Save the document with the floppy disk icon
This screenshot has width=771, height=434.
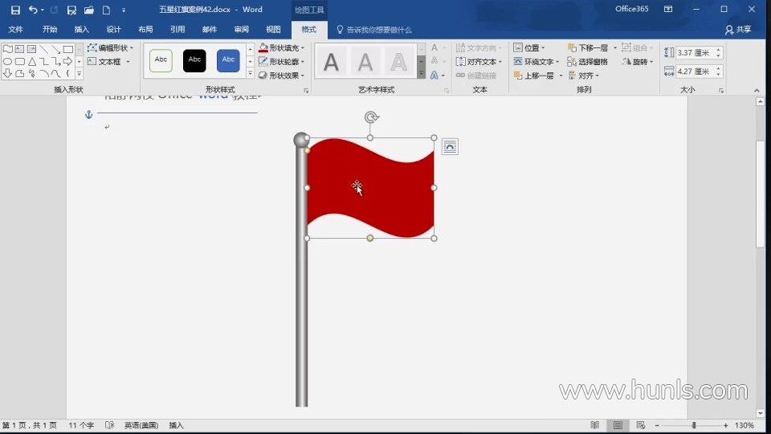tap(15, 10)
